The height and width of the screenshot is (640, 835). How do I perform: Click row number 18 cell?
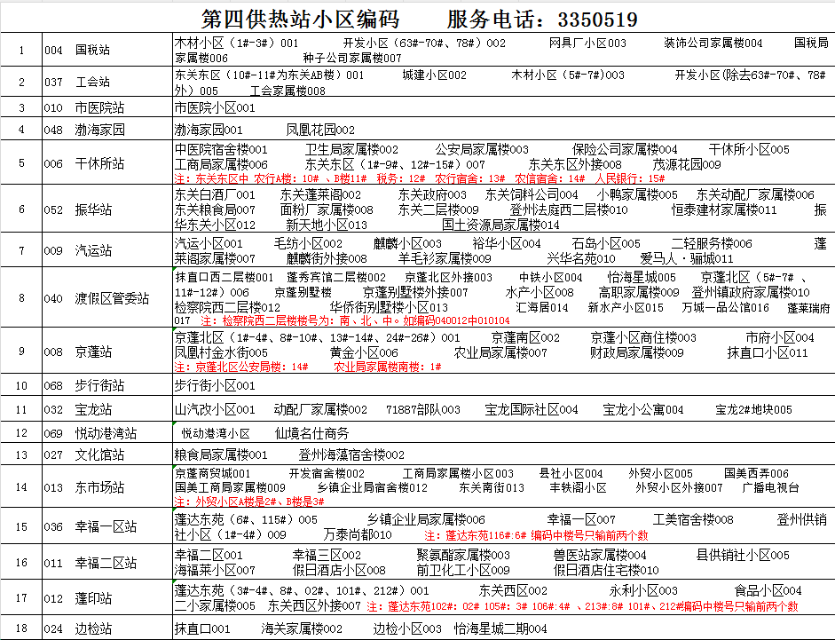(21, 628)
